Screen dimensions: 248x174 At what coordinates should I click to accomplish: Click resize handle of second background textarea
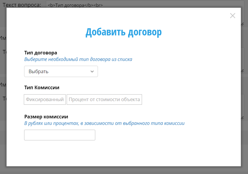point(242,71)
